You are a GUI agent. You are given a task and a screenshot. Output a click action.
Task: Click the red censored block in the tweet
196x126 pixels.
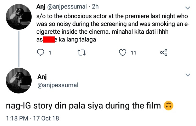coord(48,40)
